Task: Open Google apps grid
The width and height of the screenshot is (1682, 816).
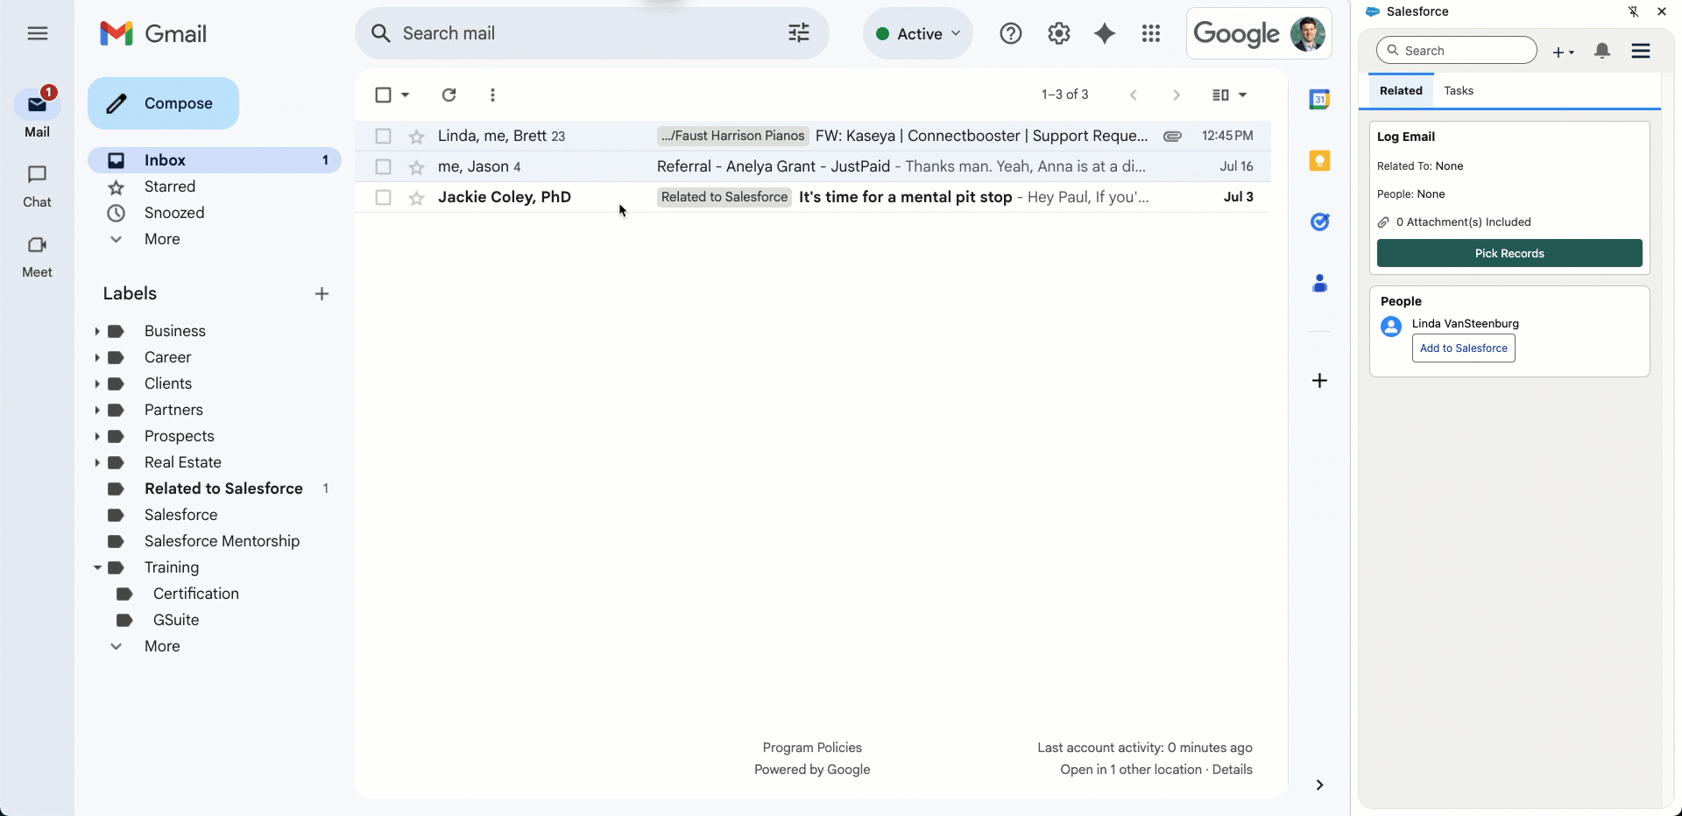Action: 1151,33
